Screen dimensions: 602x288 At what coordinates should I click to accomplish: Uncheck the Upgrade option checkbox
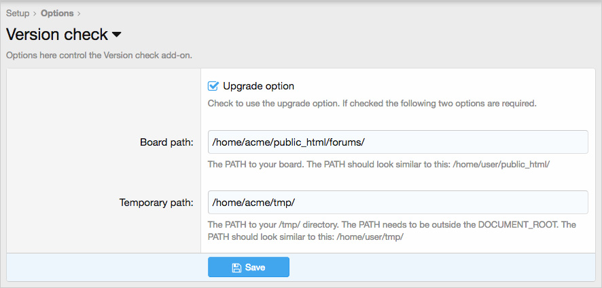[213, 86]
